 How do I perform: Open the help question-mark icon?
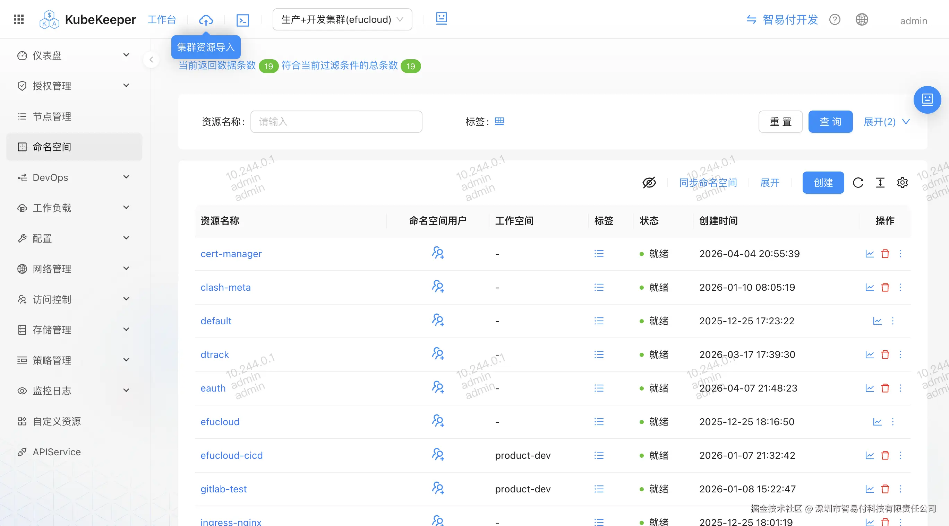pyautogui.click(x=835, y=19)
